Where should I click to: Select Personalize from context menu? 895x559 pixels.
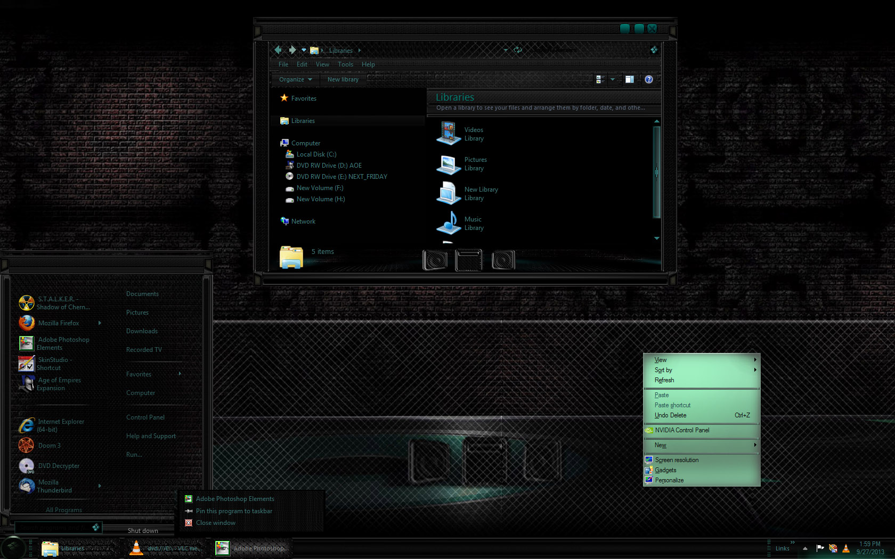(x=669, y=480)
